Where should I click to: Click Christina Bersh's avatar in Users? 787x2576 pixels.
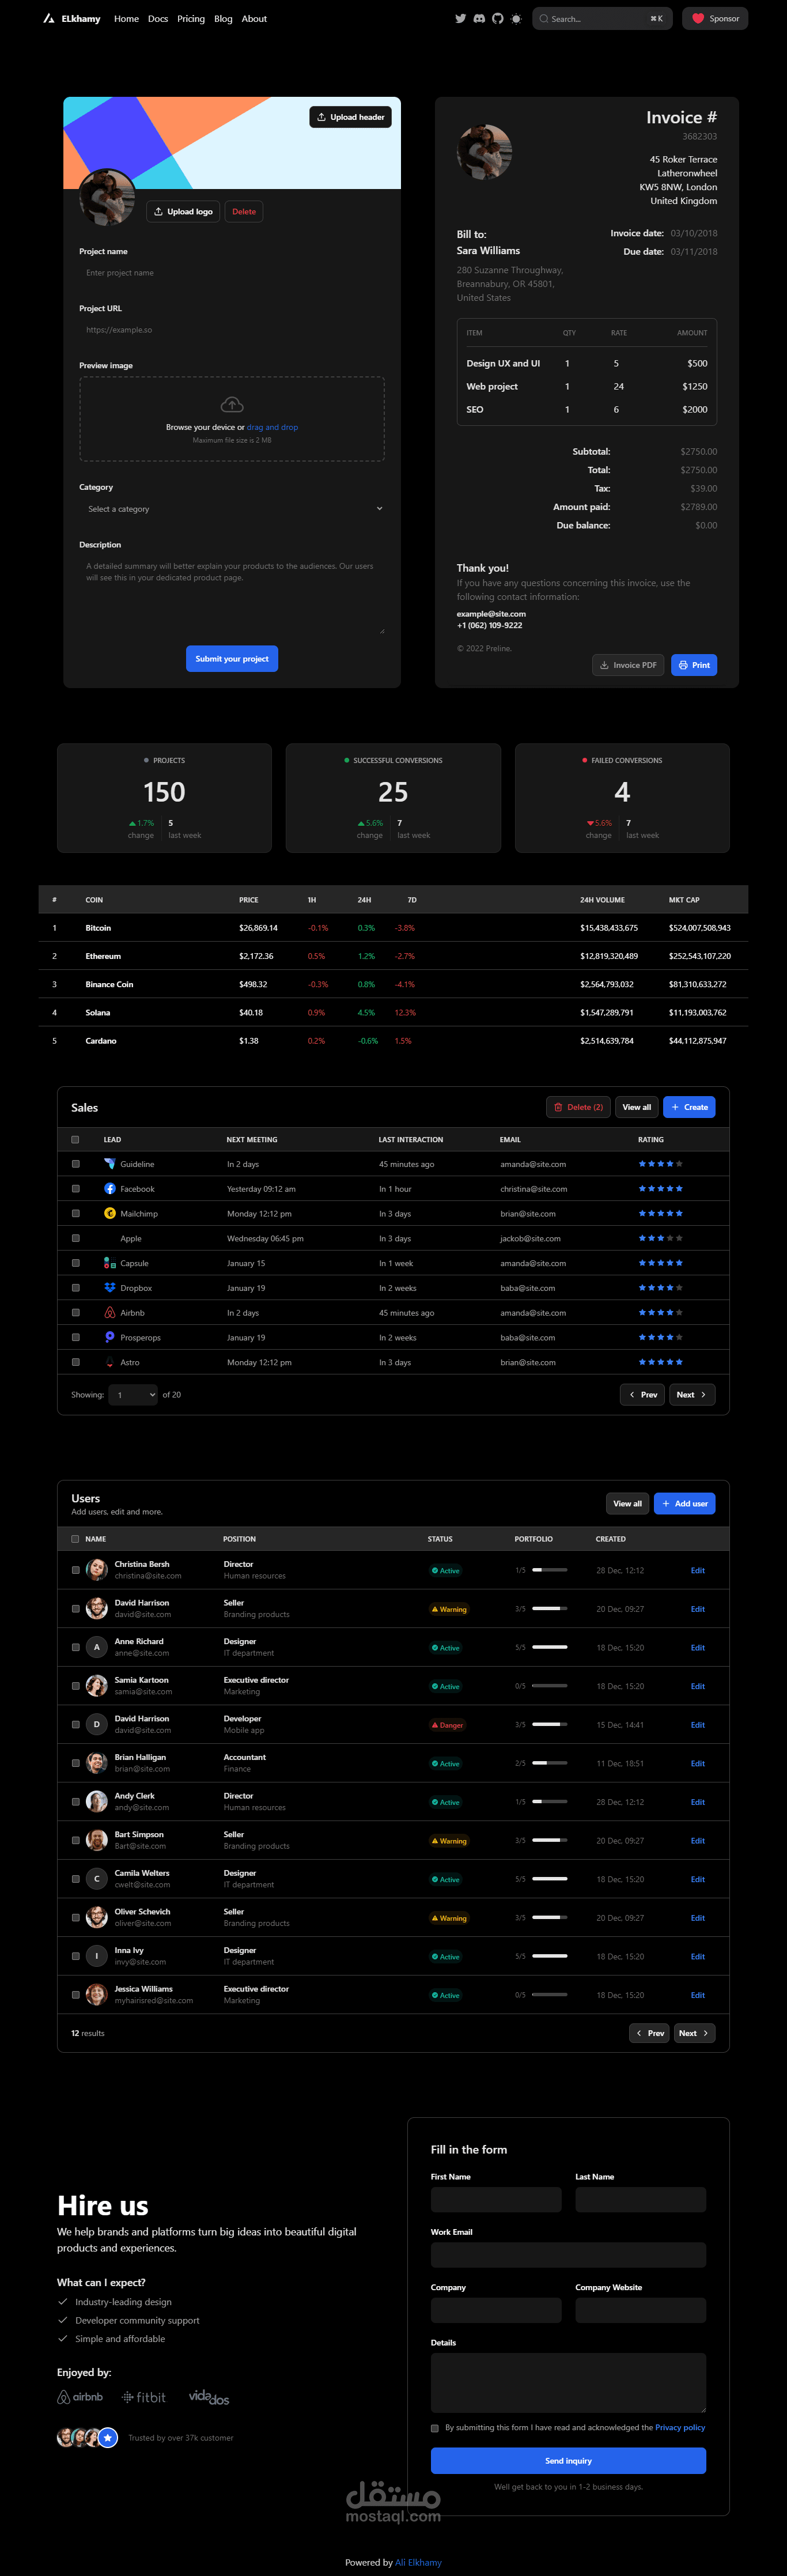point(97,1570)
